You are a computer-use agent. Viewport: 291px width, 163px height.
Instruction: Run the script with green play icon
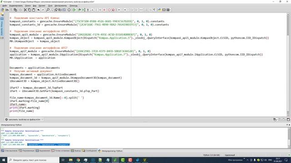click(x=75, y=10)
